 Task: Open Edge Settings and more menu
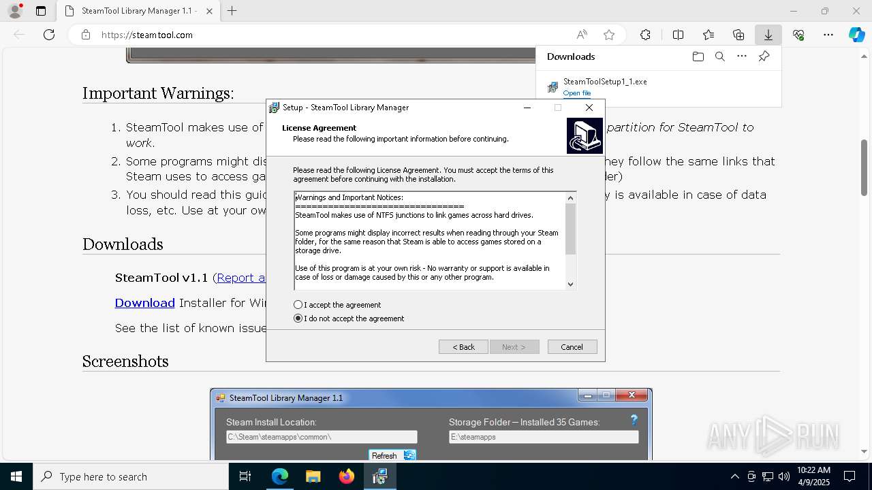tap(828, 35)
